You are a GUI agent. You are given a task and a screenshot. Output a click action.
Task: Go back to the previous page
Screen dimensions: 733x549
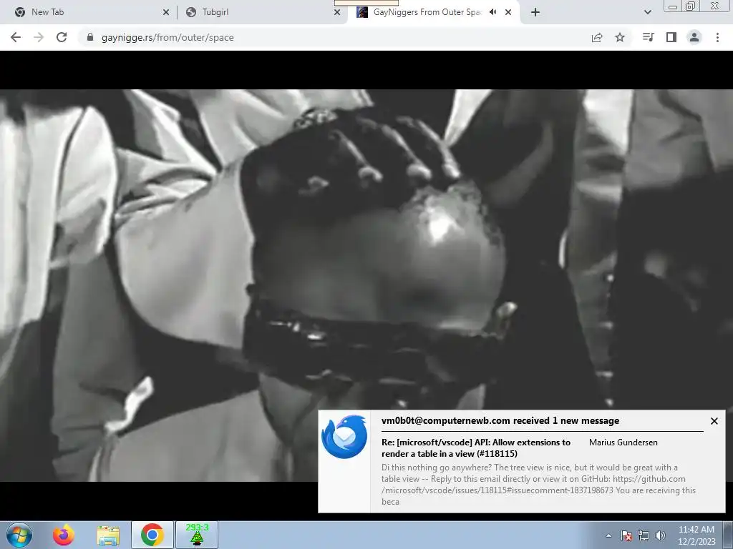pyautogui.click(x=16, y=37)
